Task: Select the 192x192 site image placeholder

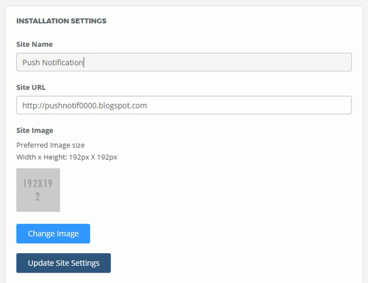Action: click(x=38, y=190)
